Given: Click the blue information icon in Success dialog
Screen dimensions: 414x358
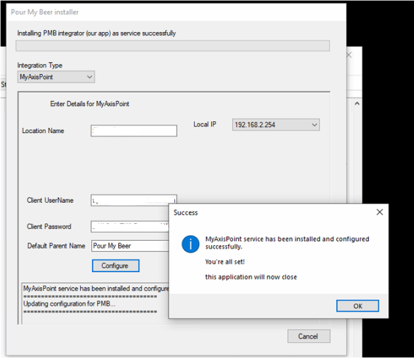Looking at the screenshot, I should (x=190, y=244).
